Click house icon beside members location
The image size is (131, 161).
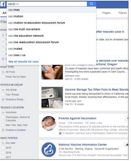pos(60,133)
